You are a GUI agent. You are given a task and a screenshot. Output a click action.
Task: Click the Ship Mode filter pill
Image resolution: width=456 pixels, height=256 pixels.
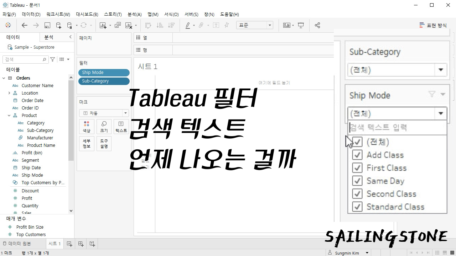click(x=104, y=73)
